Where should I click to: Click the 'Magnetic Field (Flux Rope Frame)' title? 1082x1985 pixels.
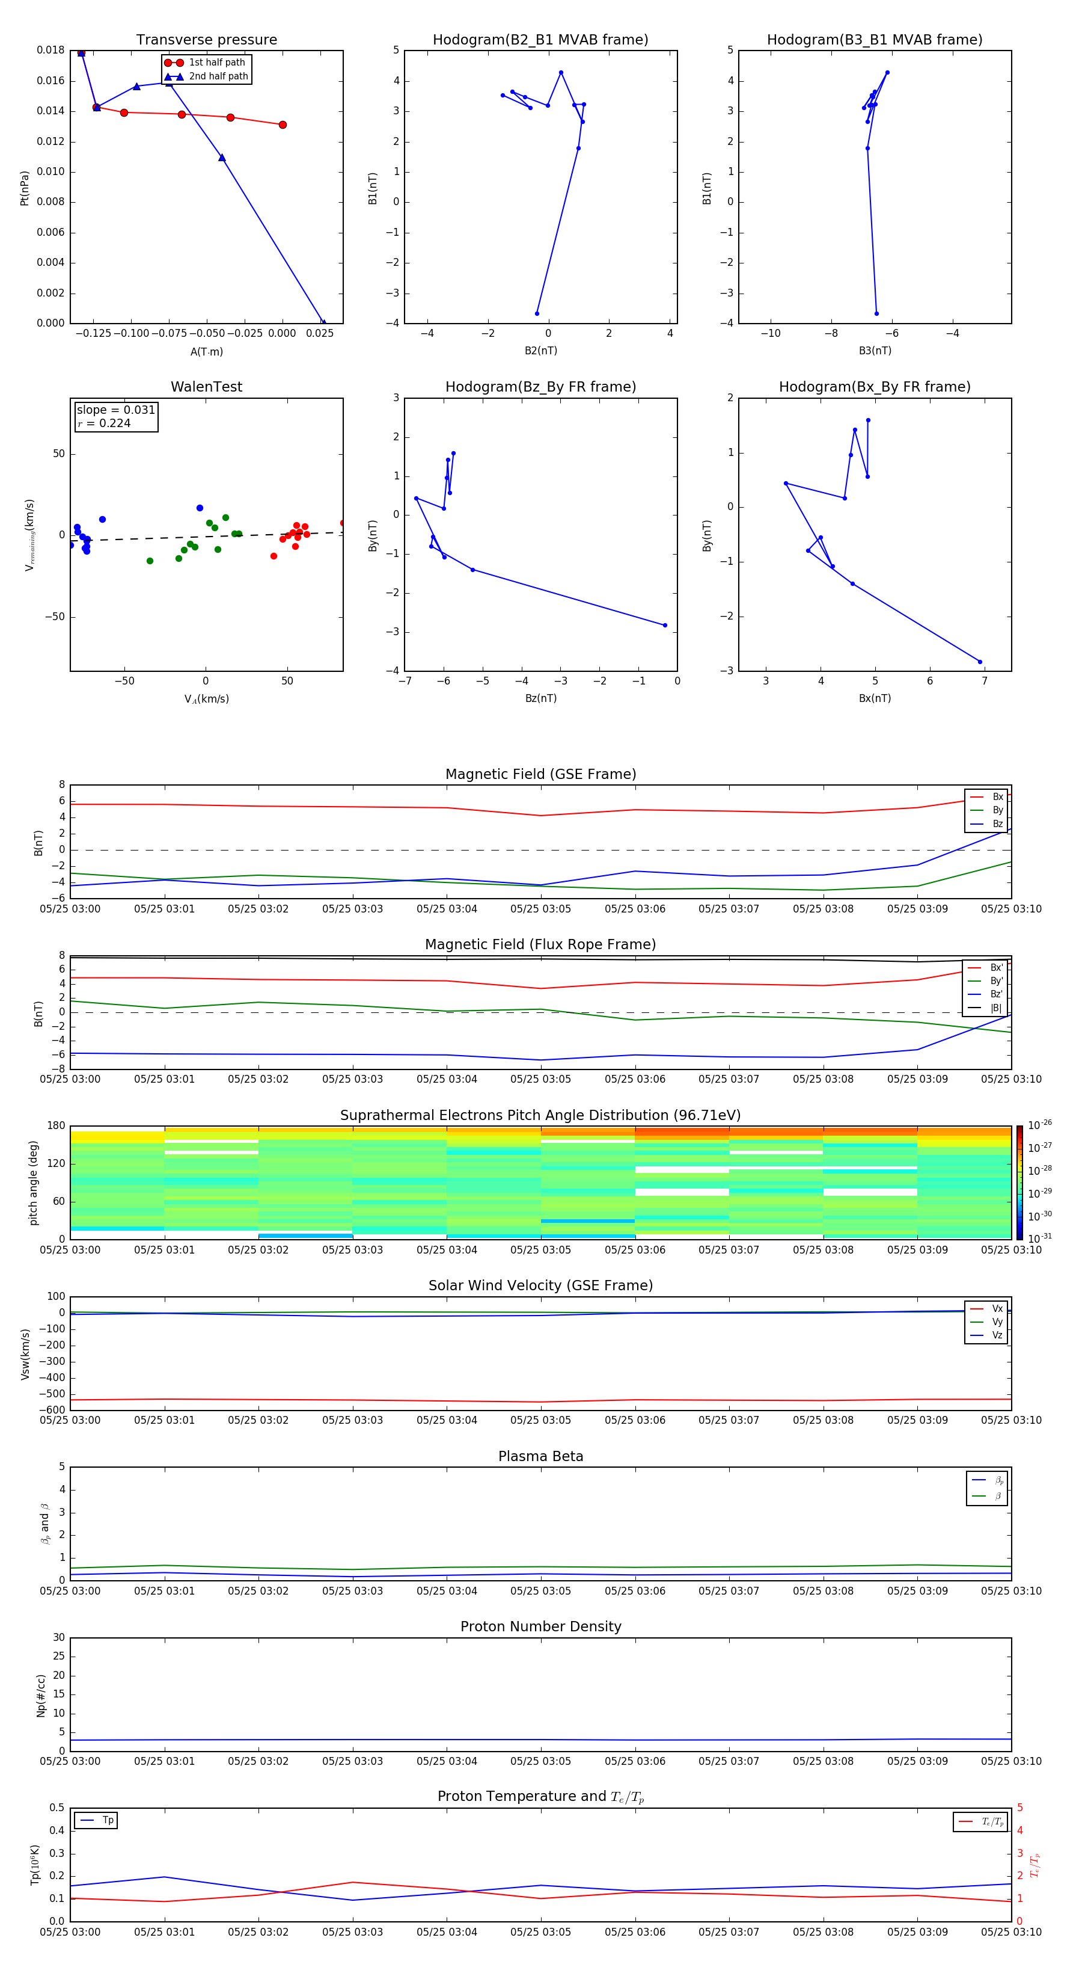540,945
